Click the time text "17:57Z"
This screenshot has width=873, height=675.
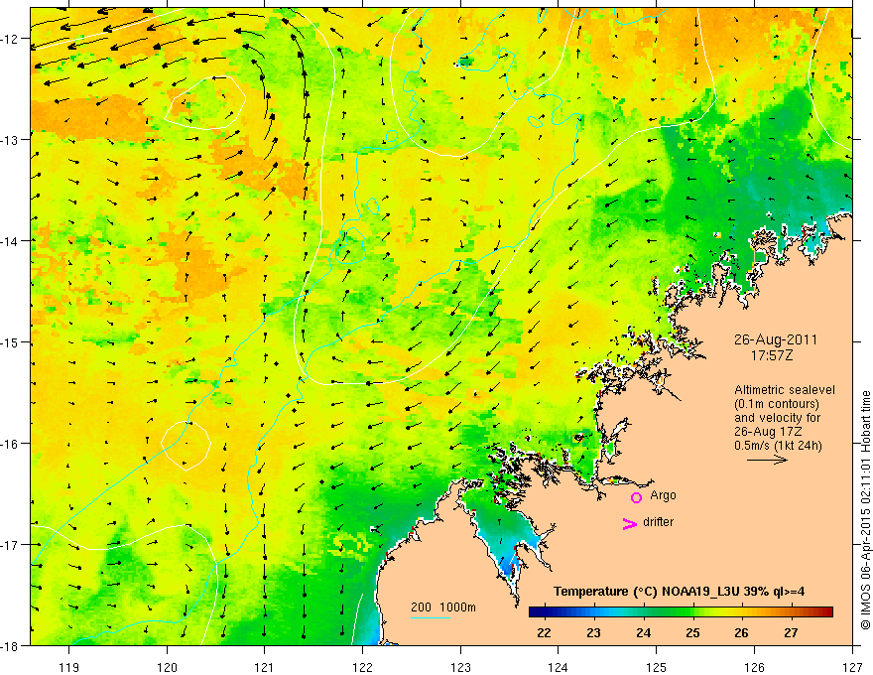tap(771, 354)
